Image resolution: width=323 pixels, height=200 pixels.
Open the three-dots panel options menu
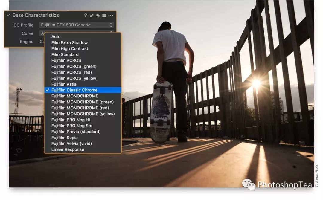[x=111, y=16]
